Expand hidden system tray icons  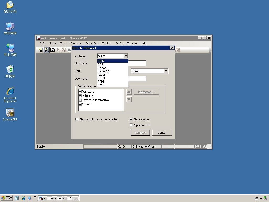pyautogui.click(x=261, y=198)
